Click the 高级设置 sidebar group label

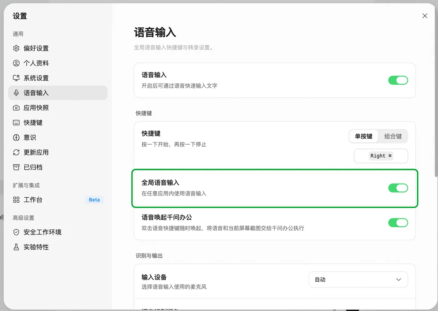tap(23, 218)
